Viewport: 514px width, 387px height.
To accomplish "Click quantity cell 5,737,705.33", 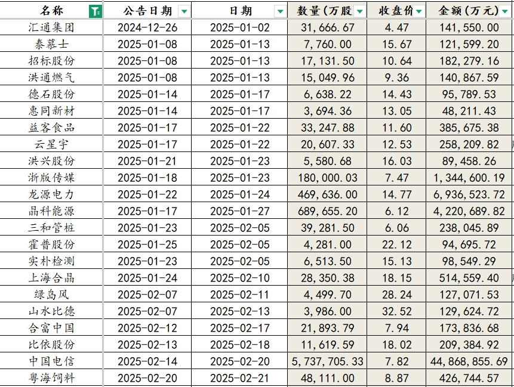I will (328, 361).
